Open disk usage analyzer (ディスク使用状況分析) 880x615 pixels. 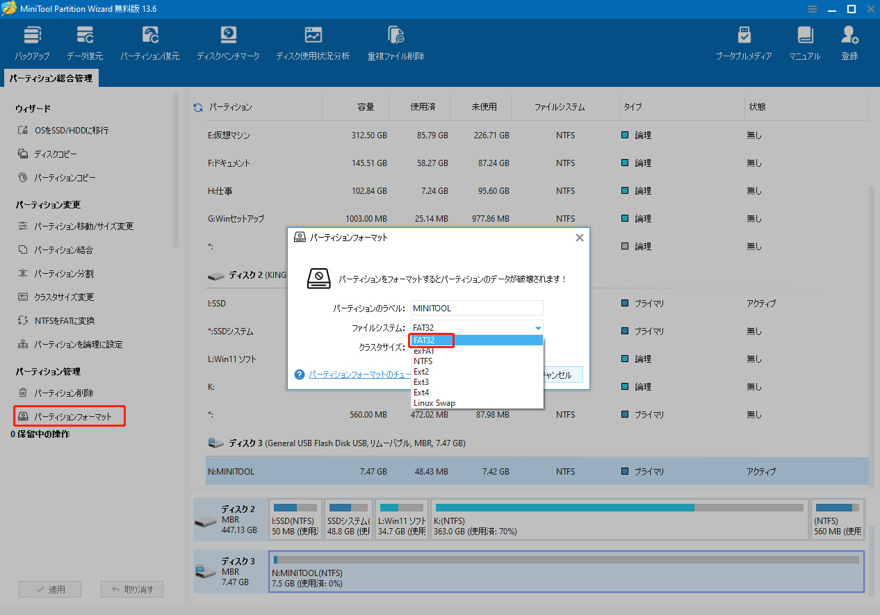(313, 43)
